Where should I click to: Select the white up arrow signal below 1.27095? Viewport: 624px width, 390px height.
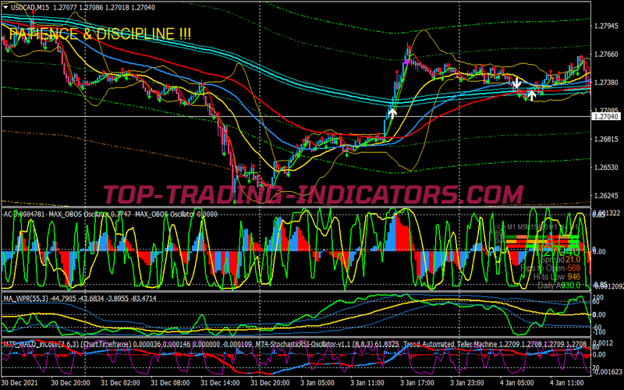(392, 113)
